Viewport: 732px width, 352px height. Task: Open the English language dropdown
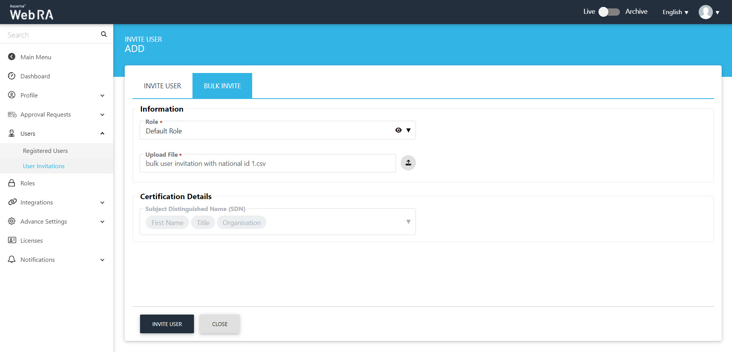tap(675, 12)
